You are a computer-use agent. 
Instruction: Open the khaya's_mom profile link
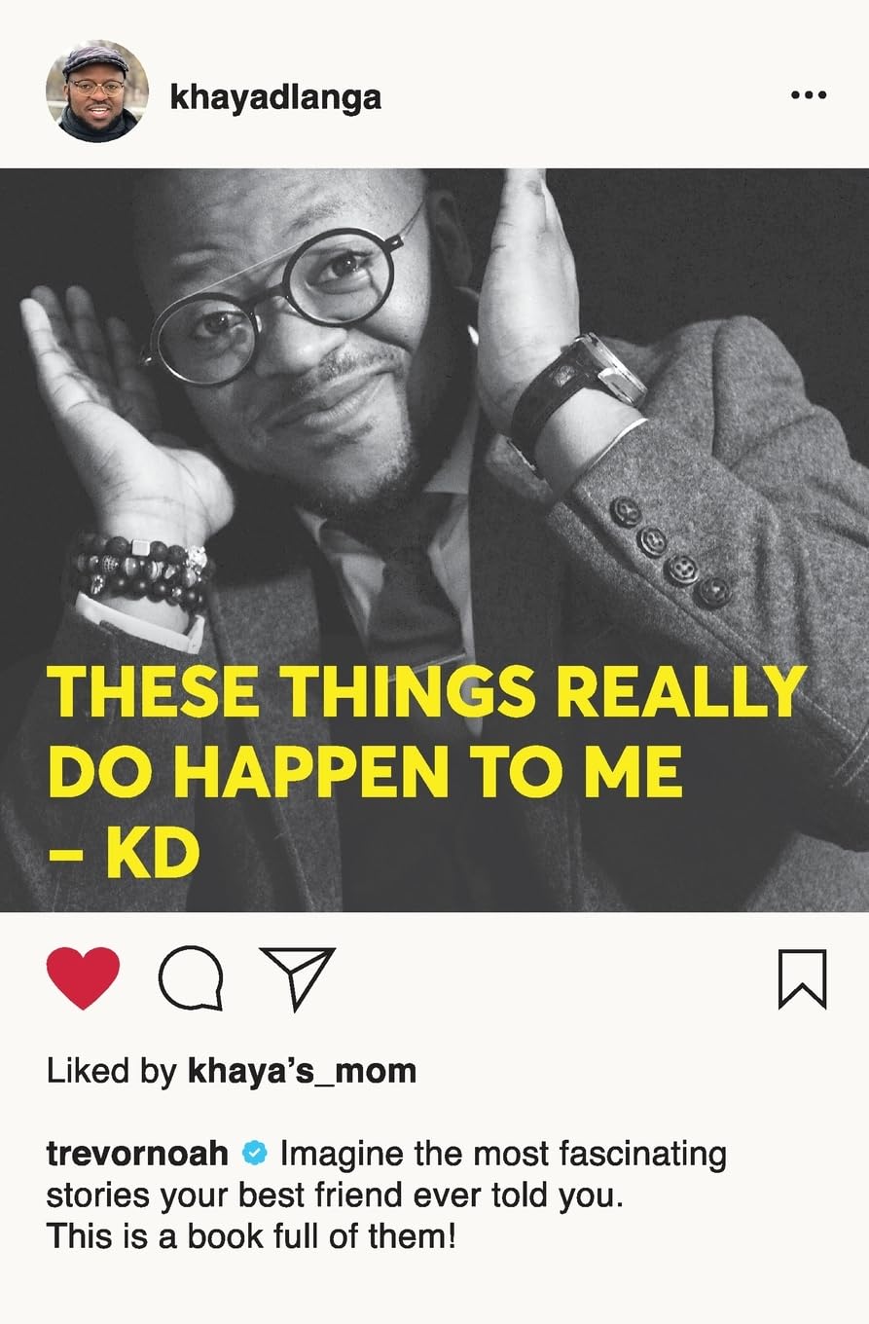coord(302,1072)
